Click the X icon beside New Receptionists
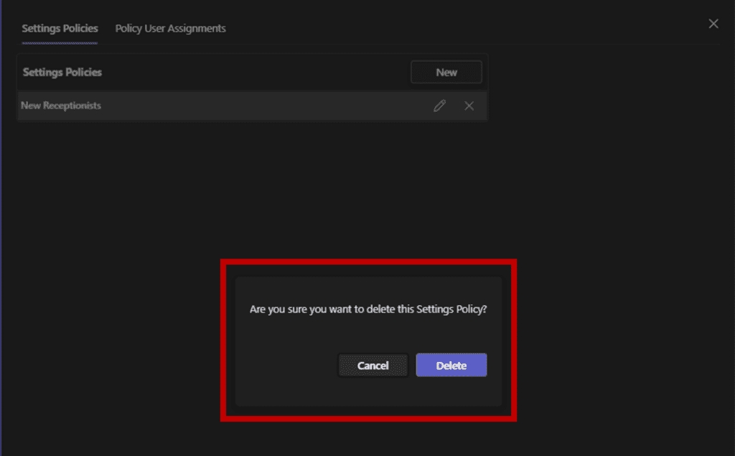 click(x=469, y=106)
